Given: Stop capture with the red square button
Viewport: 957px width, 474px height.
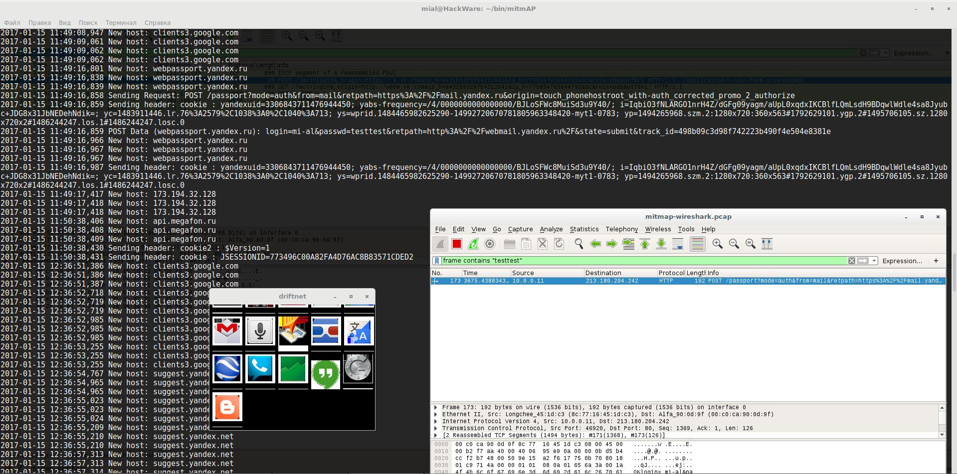Looking at the screenshot, I should point(456,244).
